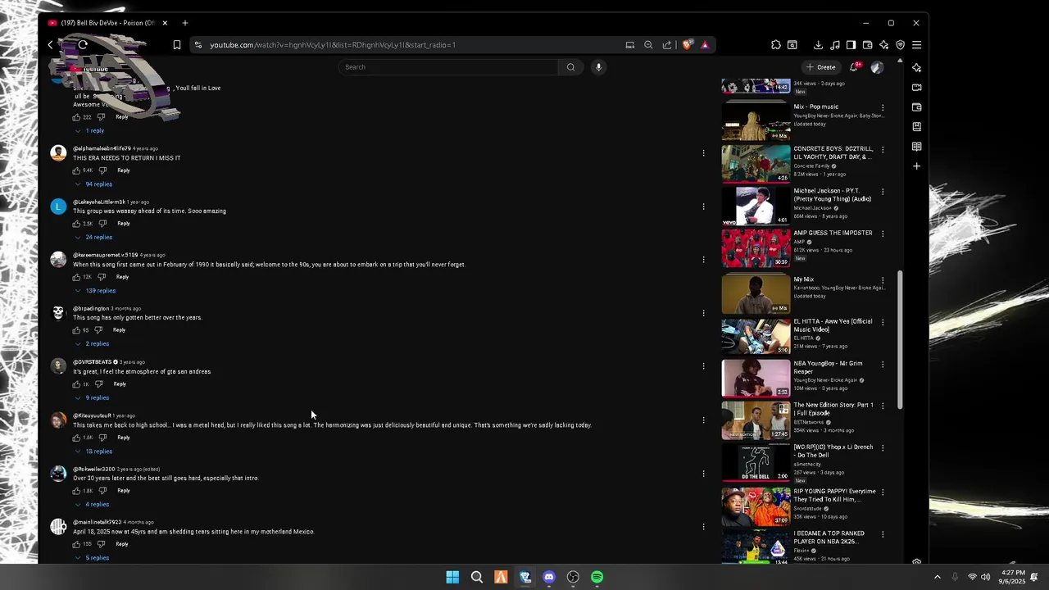Reply to the 'only gotten better' comment
1049x590 pixels.
119,330
